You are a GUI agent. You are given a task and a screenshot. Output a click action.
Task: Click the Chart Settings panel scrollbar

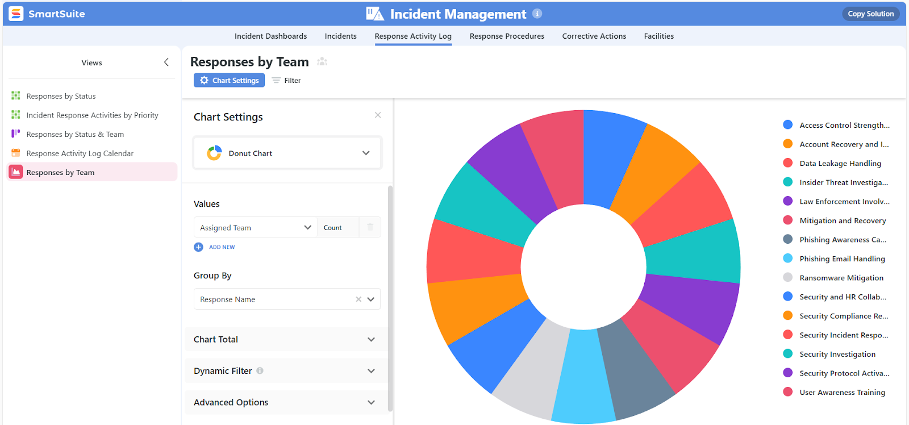point(390,298)
